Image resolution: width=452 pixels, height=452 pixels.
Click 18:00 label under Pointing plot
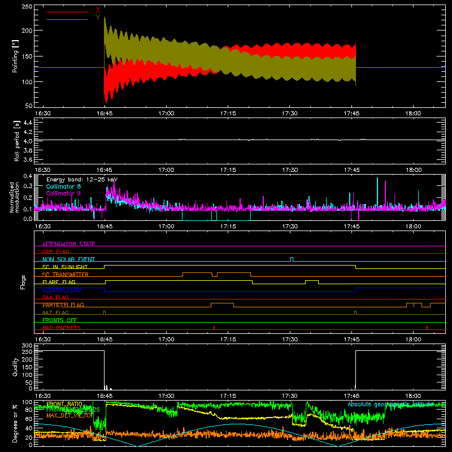click(413, 114)
